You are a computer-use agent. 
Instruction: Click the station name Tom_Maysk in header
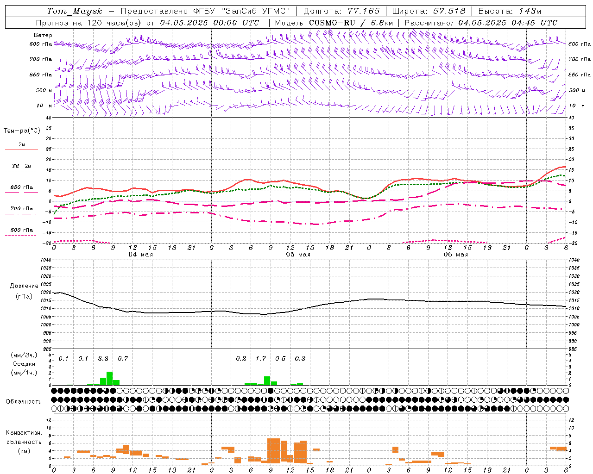[75, 11]
